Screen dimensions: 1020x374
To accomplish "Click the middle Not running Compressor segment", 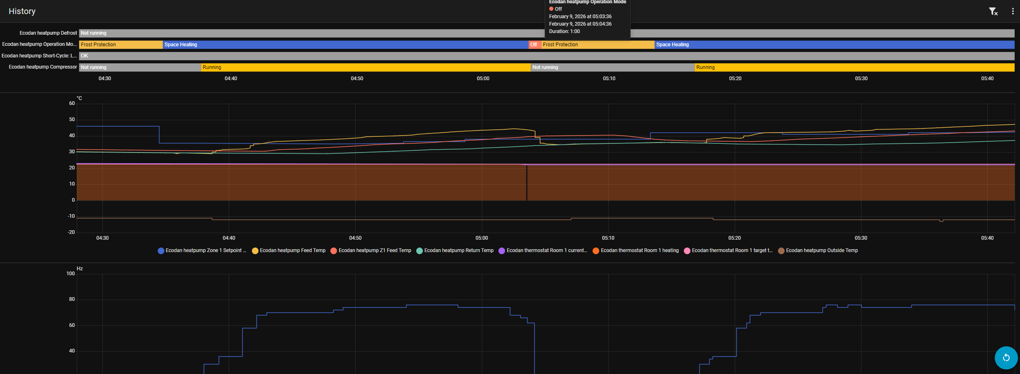I will click(x=612, y=67).
